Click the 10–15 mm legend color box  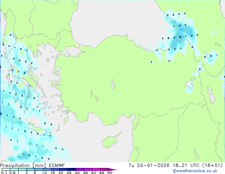click(x=47, y=169)
